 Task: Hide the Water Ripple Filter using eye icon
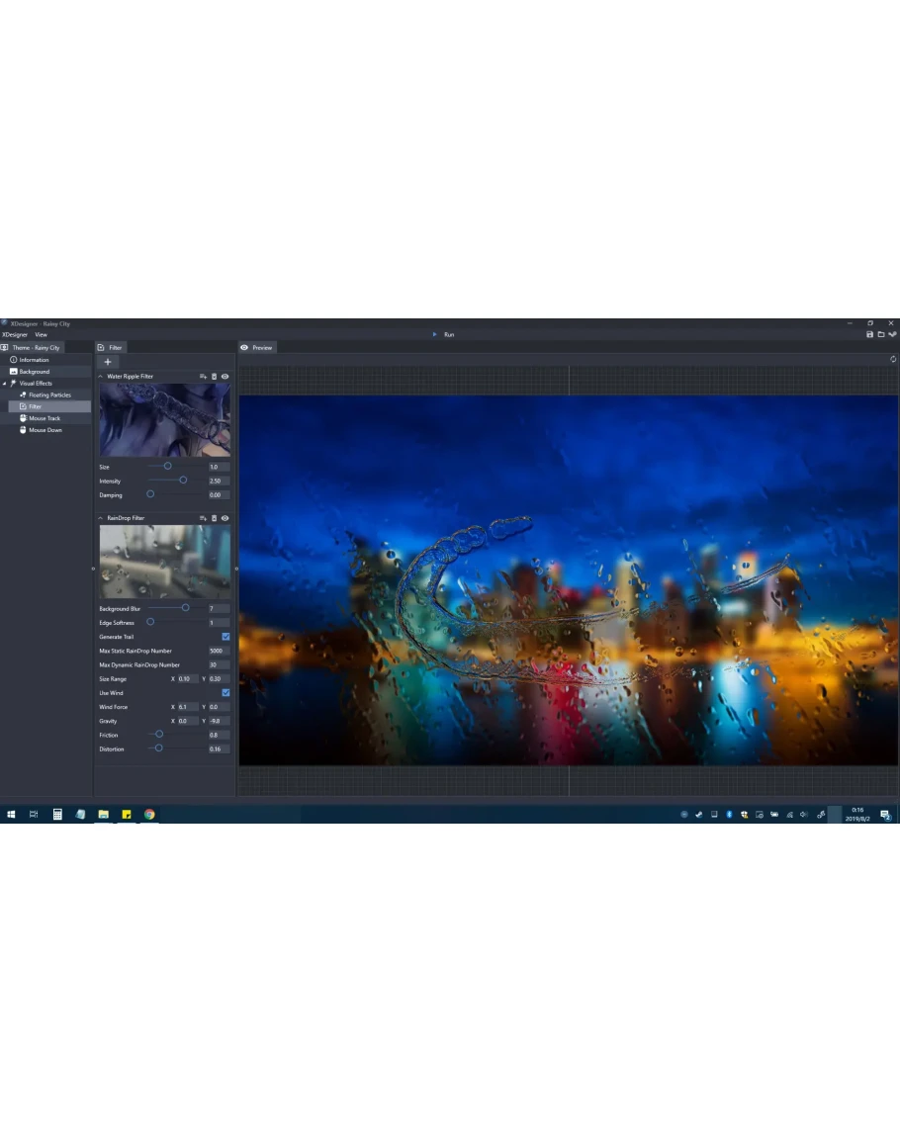(225, 377)
